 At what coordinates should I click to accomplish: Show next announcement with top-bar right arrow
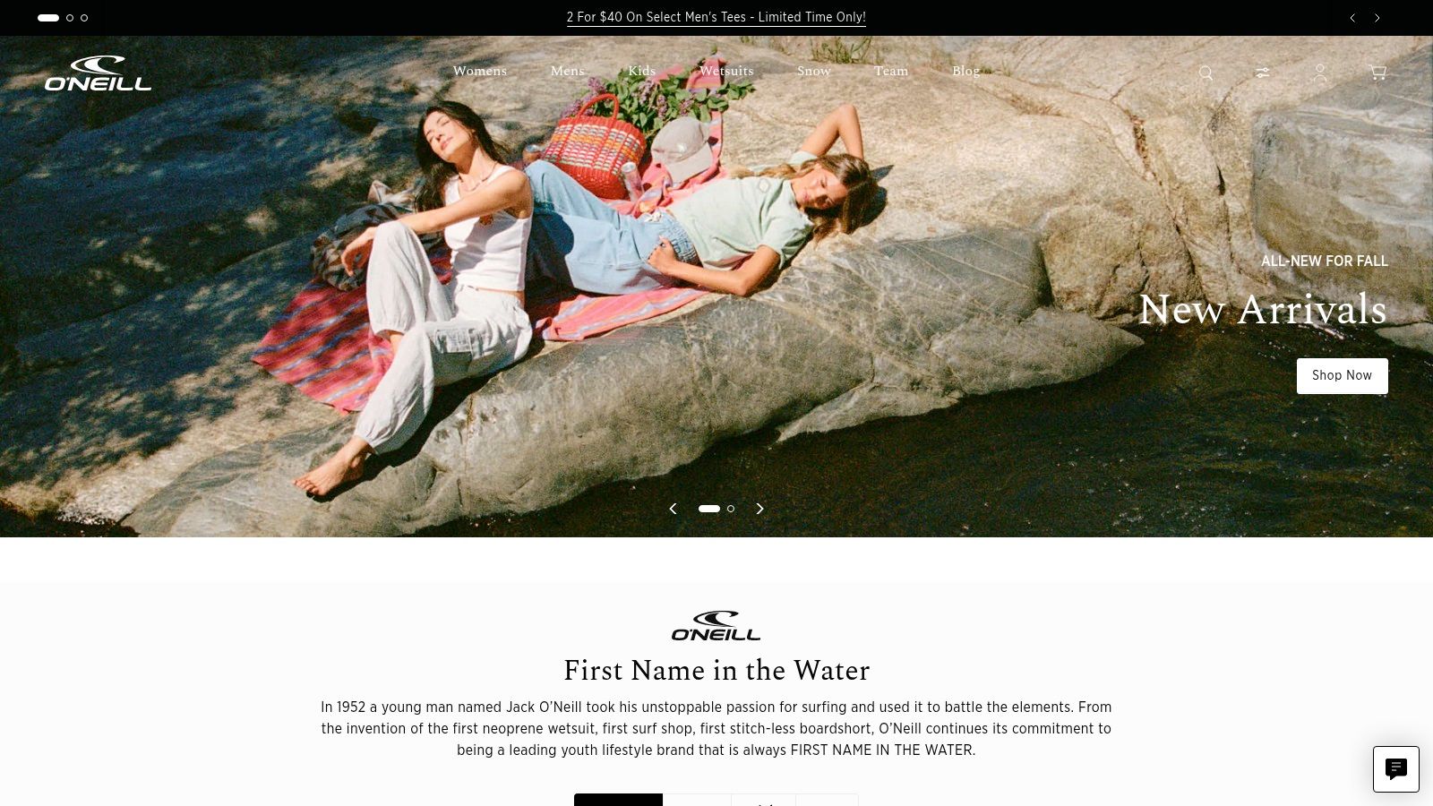[1377, 18]
